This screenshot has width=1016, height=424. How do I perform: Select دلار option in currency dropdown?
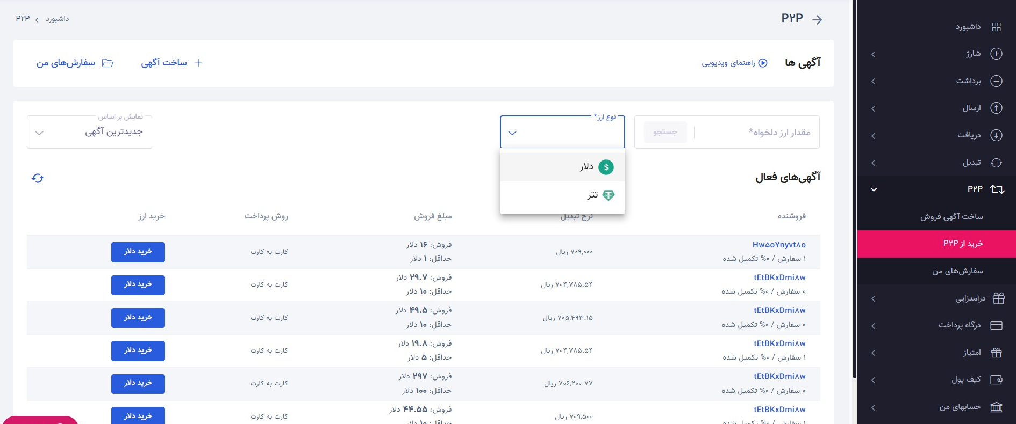(586, 167)
